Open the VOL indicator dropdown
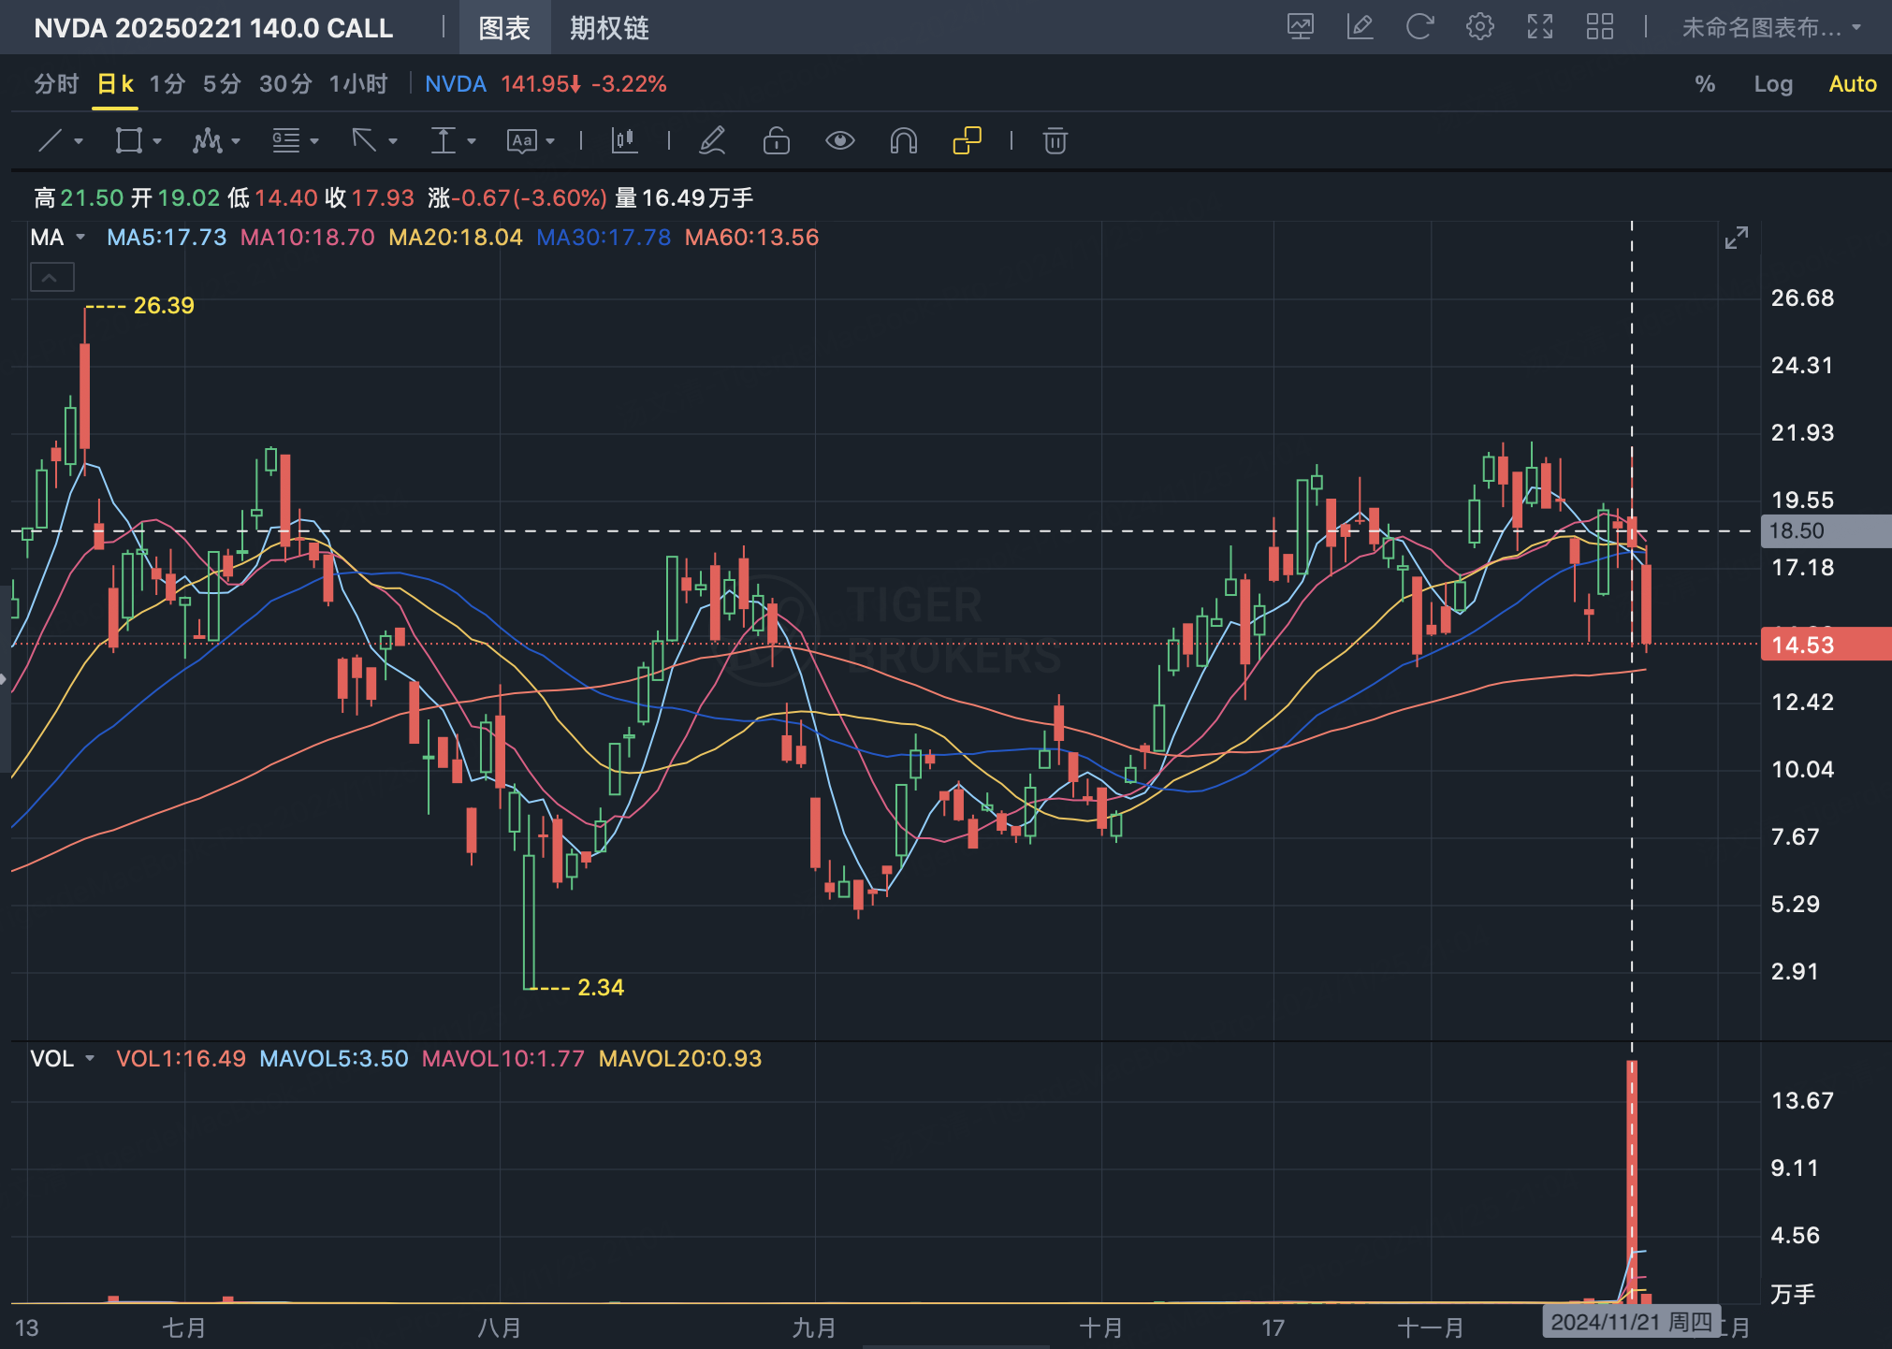This screenshot has width=1892, height=1349. tap(90, 1059)
